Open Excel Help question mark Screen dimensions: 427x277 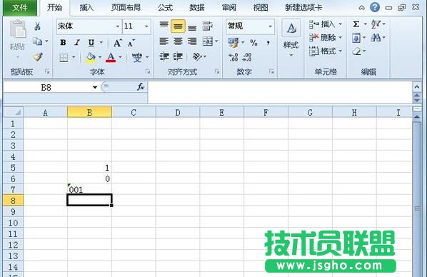click(x=375, y=7)
